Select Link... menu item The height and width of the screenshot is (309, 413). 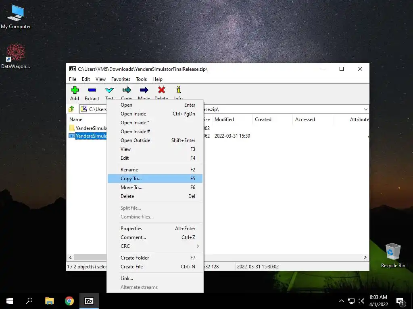(x=155, y=278)
